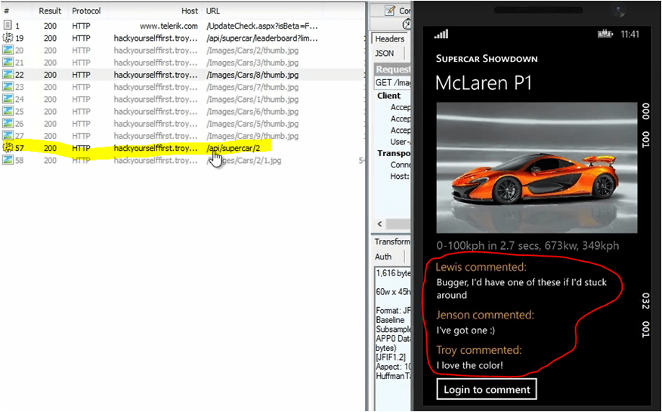
Task: Tap the phone signal strength icon
Action: tap(441, 35)
